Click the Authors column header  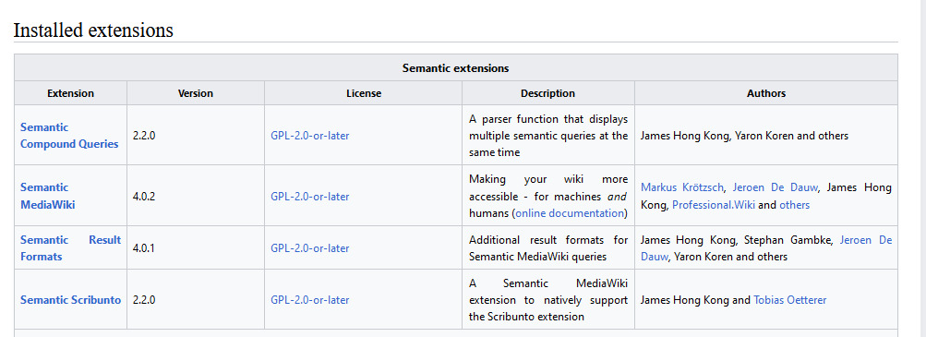(x=766, y=93)
